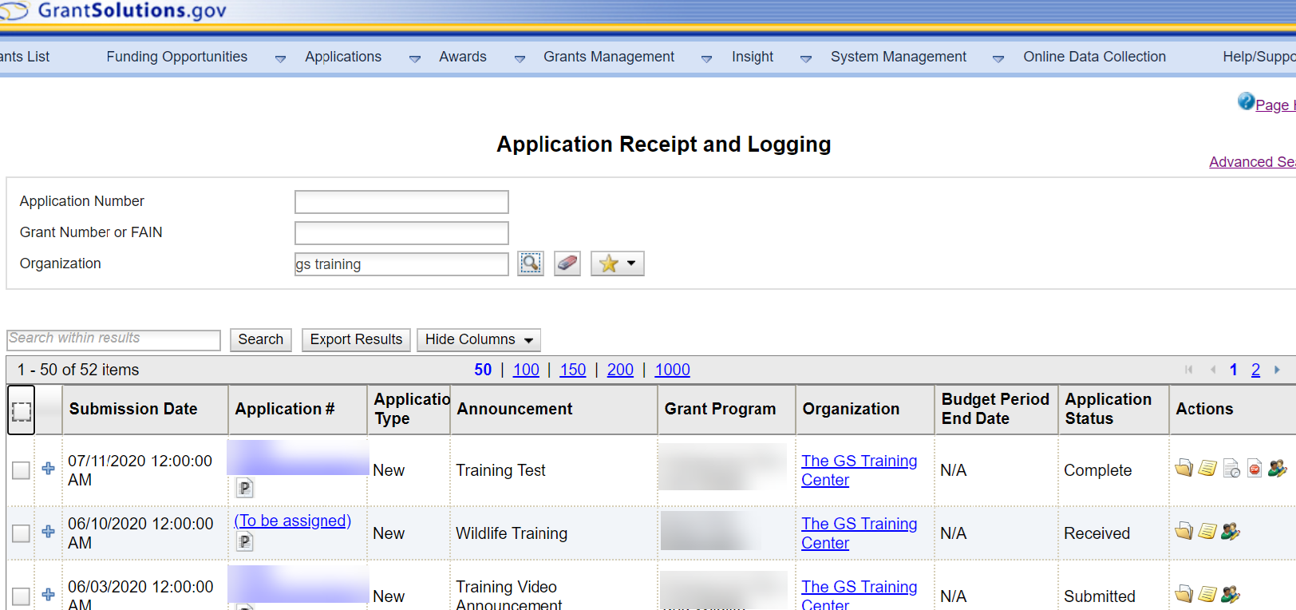Toggle select-all checkbox in table header
The image size is (1296, 610).
(x=22, y=411)
